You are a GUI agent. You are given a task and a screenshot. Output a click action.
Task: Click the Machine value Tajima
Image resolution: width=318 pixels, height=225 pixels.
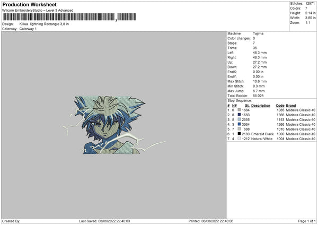[x=258, y=33]
